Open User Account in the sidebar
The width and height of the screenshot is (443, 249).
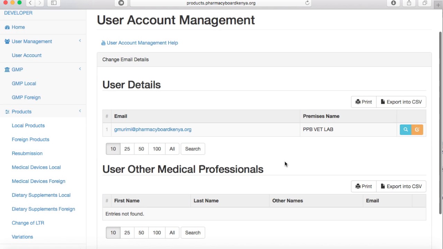[x=27, y=55]
